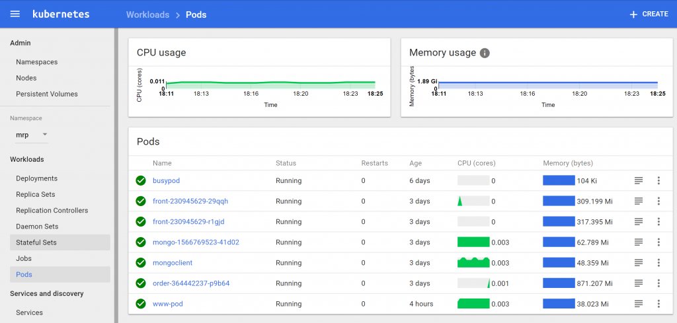Viewport: 677px width, 323px height.
Task: Click the Memory usage info icon
Action: 485,53
